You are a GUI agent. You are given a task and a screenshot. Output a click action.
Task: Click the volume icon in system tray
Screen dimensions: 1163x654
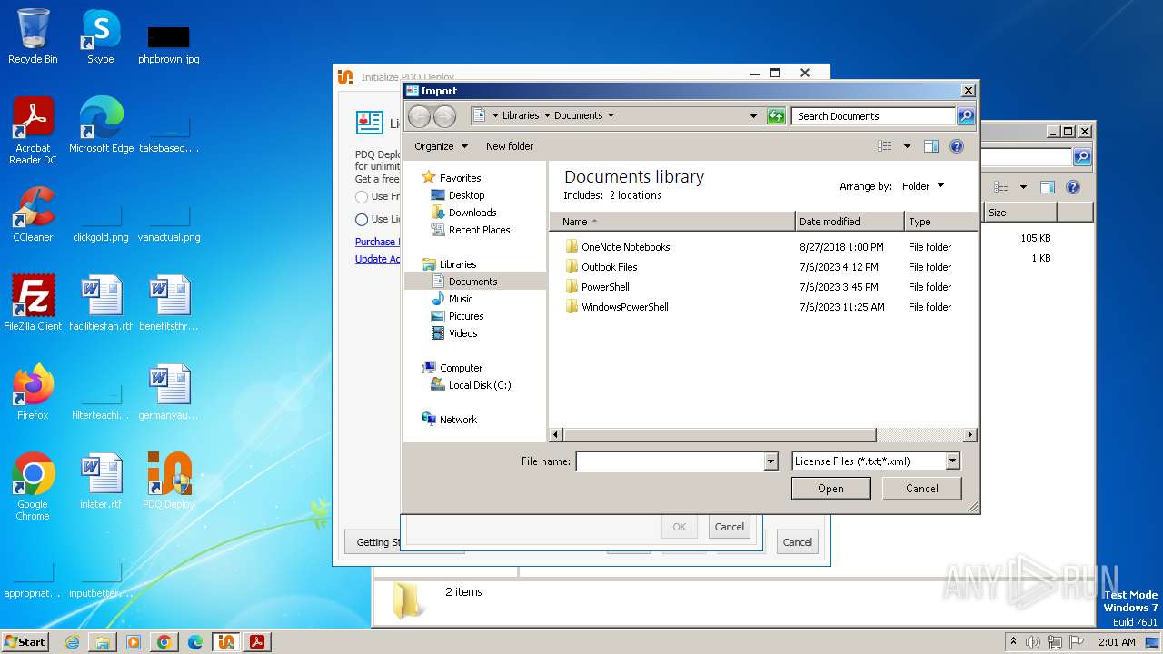pyautogui.click(x=1033, y=642)
